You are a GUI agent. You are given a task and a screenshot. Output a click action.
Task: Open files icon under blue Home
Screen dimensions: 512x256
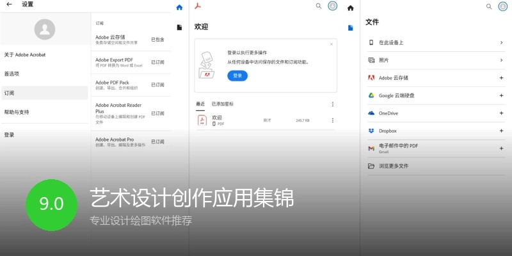coord(179,28)
